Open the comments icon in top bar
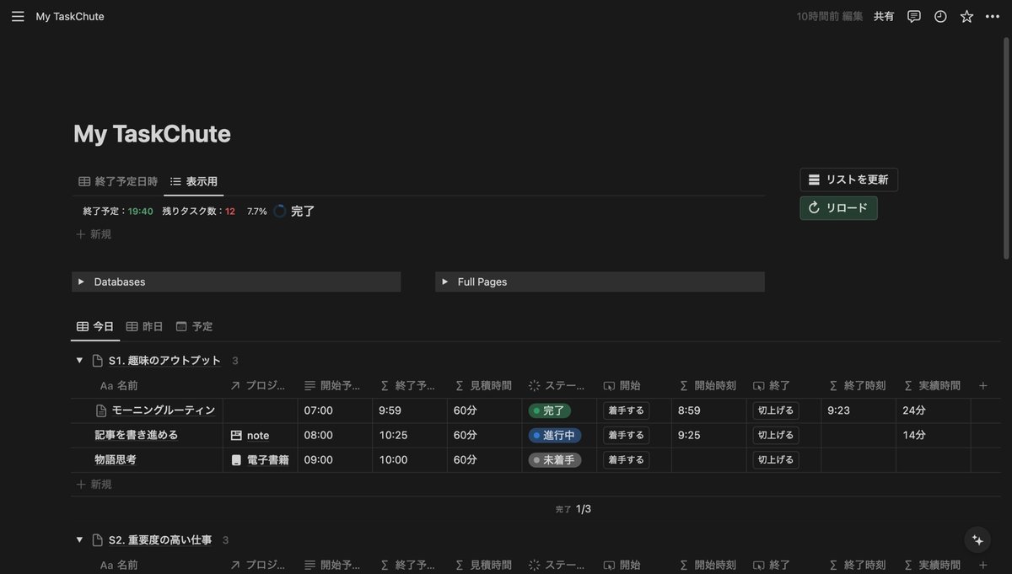The width and height of the screenshot is (1012, 574). [x=913, y=16]
